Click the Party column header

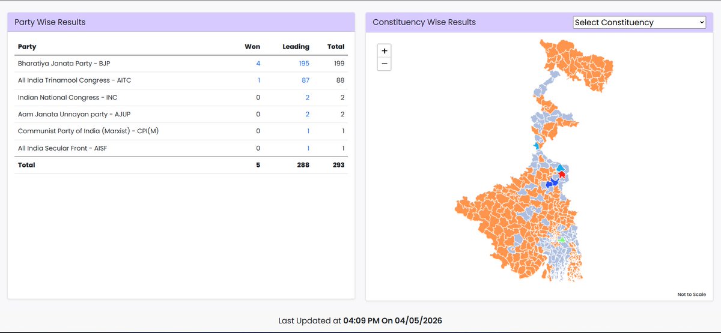[27, 46]
